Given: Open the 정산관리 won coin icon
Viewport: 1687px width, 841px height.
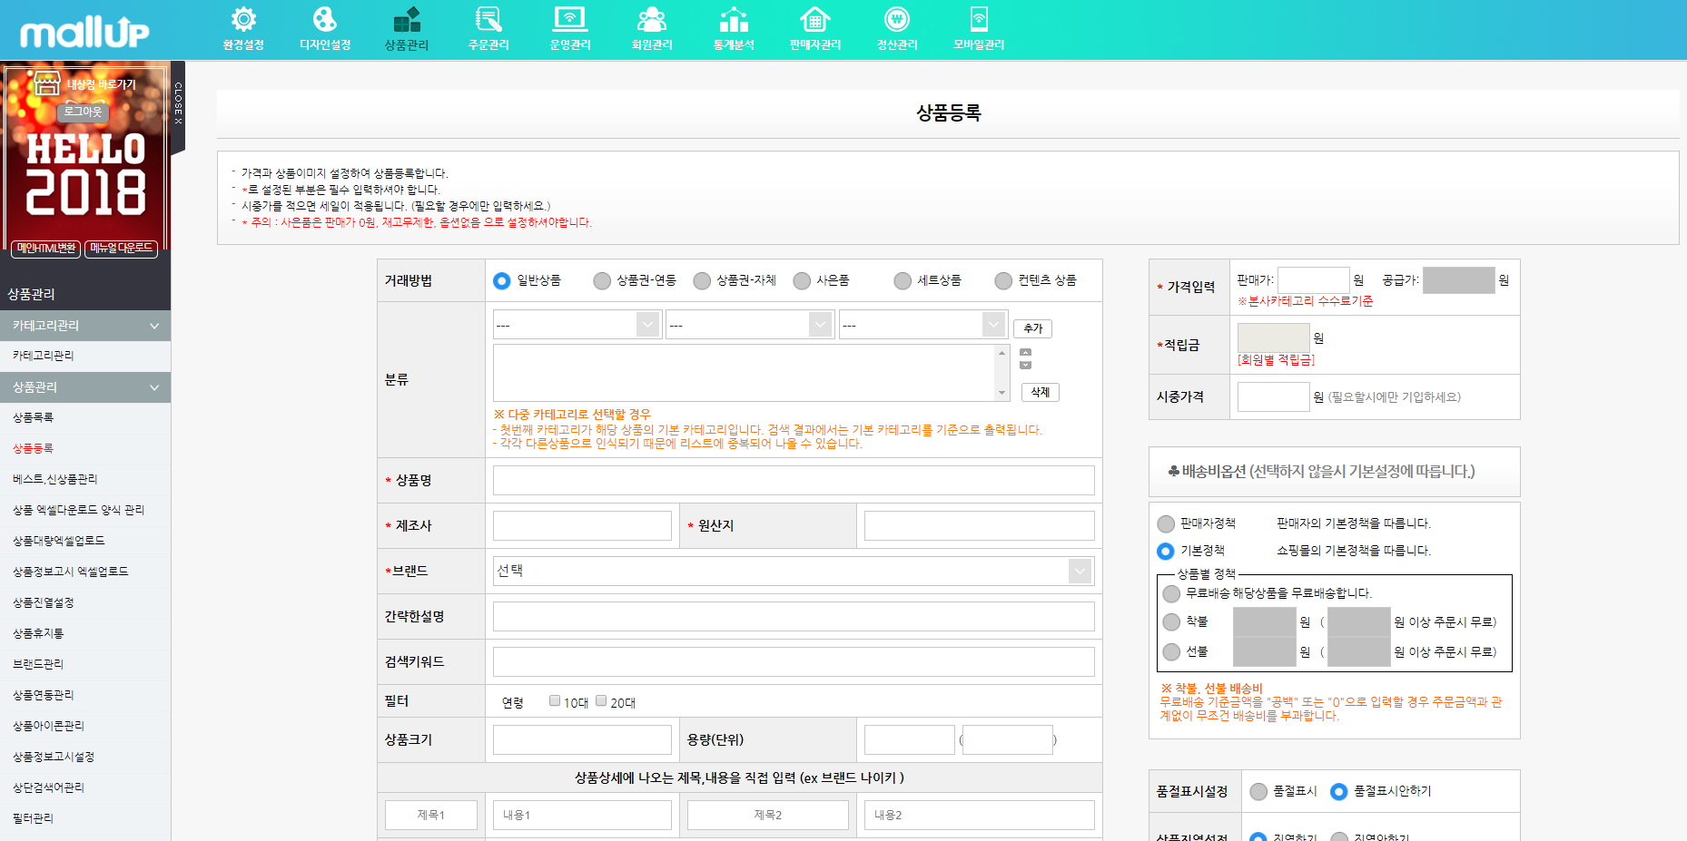Looking at the screenshot, I should pyautogui.click(x=897, y=20).
